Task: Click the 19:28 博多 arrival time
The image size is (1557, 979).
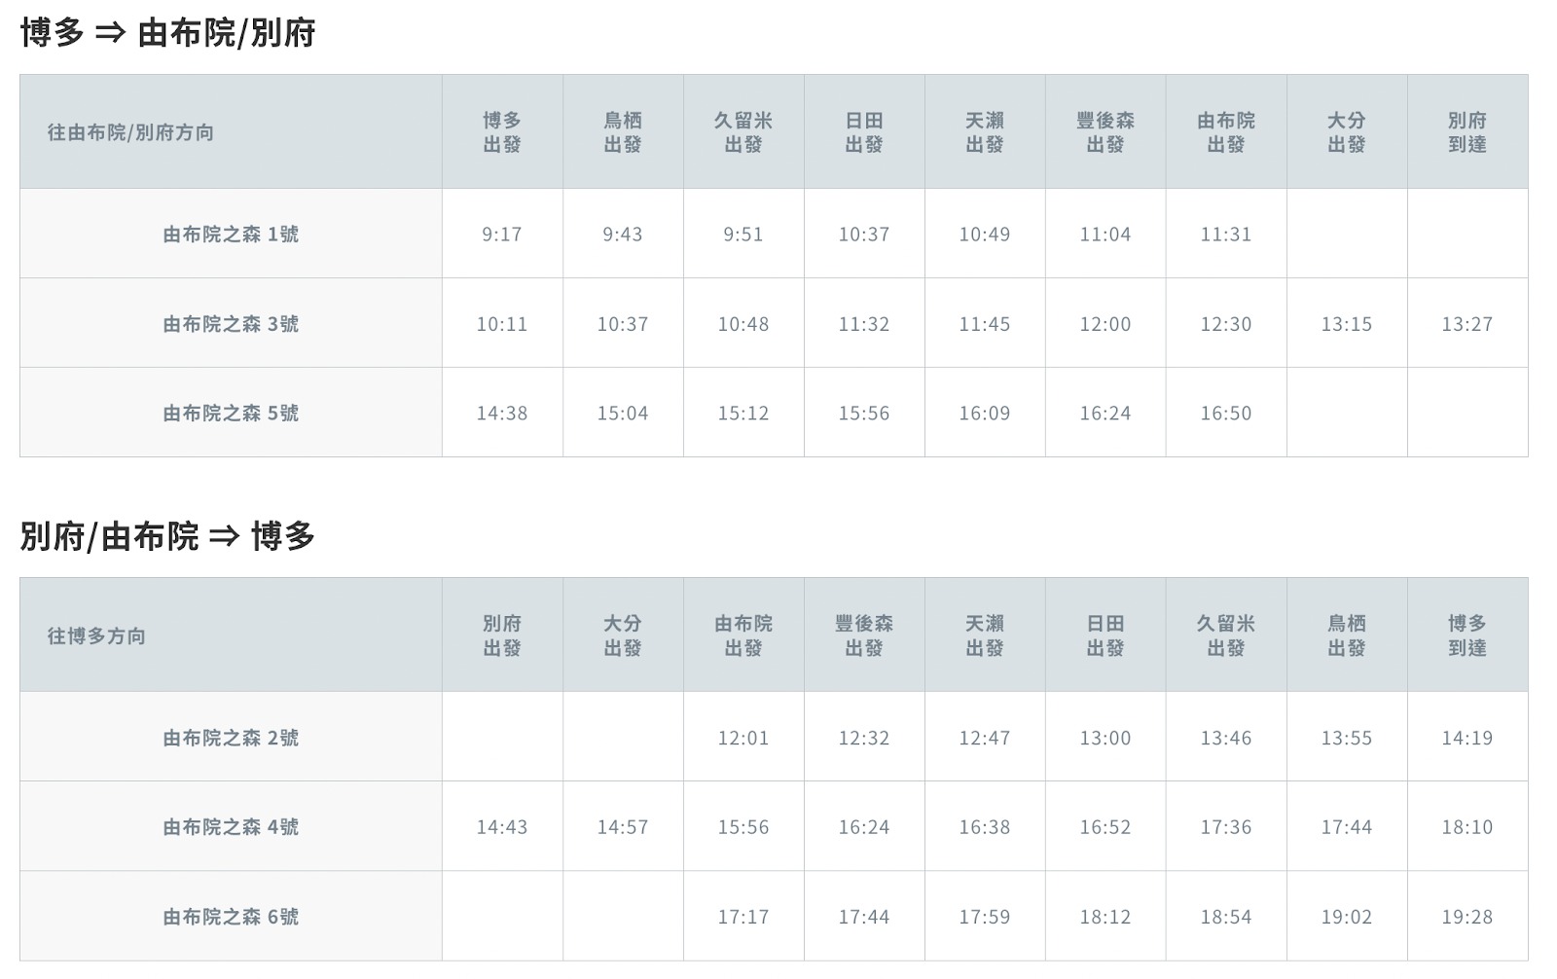Action: (1467, 917)
